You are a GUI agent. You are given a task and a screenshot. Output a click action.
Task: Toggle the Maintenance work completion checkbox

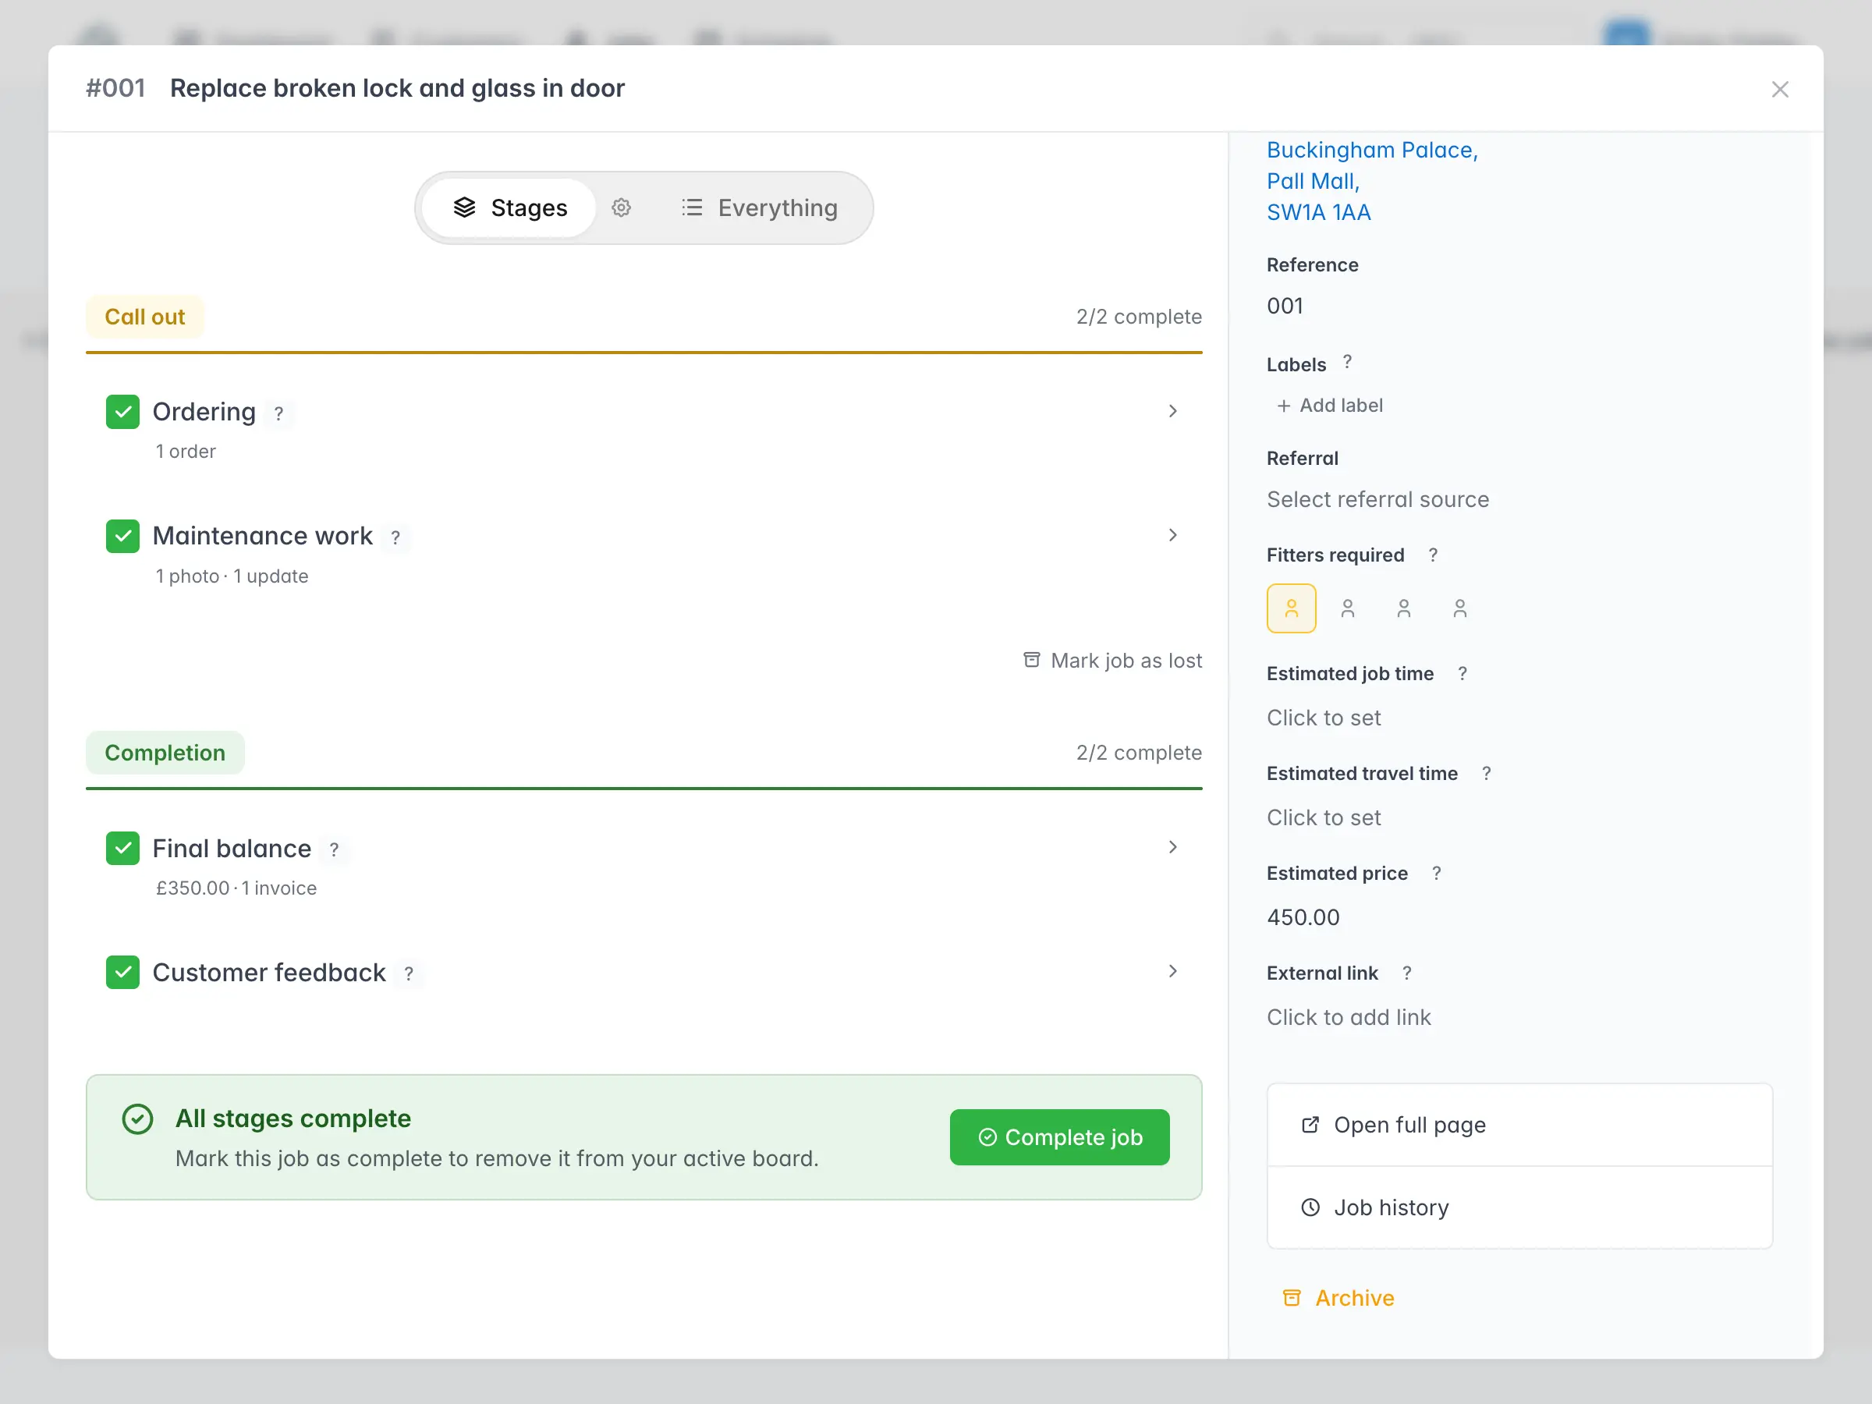click(122, 536)
